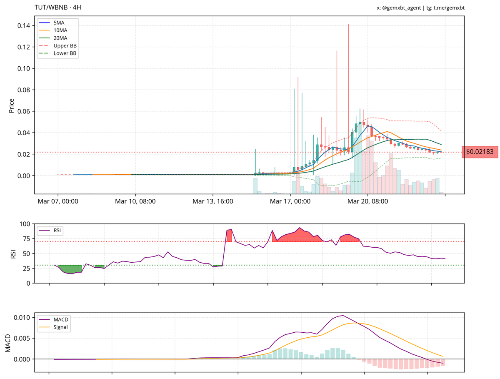Click the Mar 13, 16:00 date label
Viewport: 500px width, 379px height.
(213, 201)
